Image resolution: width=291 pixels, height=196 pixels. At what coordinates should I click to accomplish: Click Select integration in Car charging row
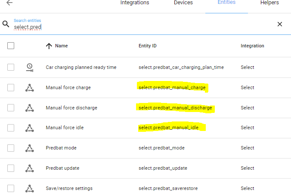tap(248, 67)
